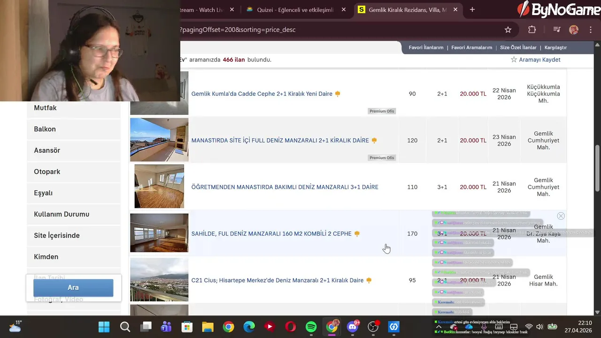Open Karşılaştır menu item

coord(555,47)
